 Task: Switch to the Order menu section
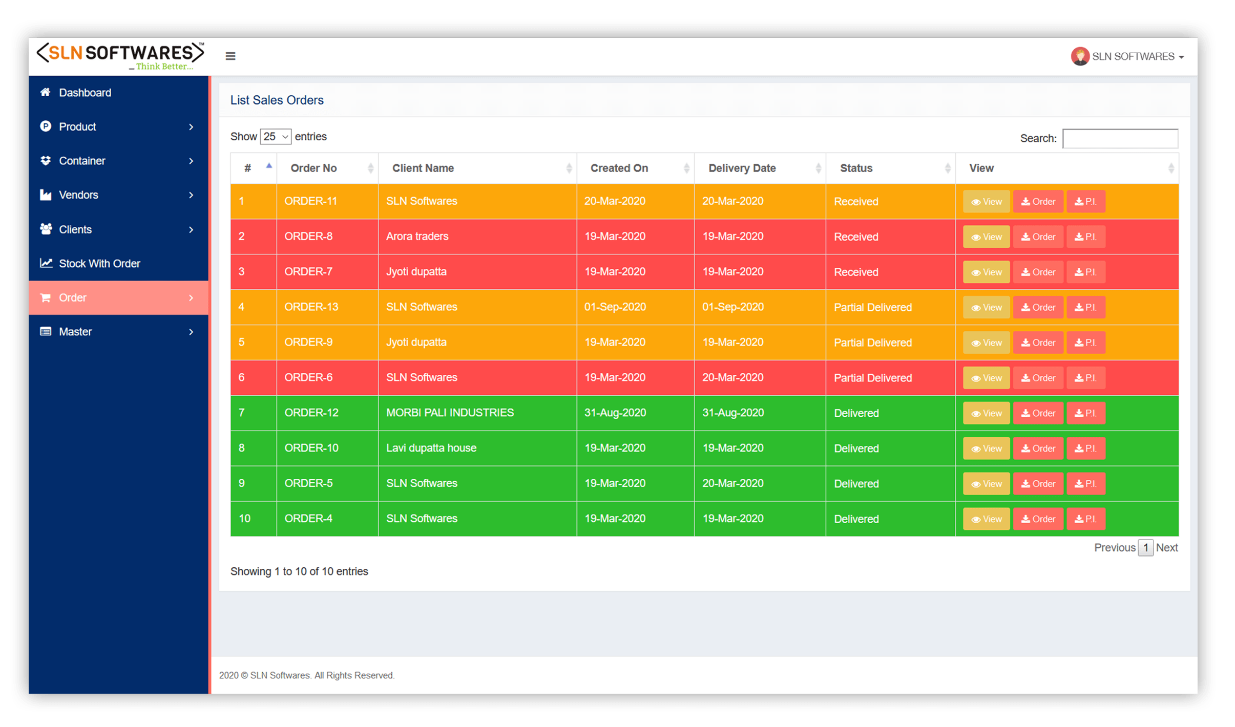(x=72, y=297)
